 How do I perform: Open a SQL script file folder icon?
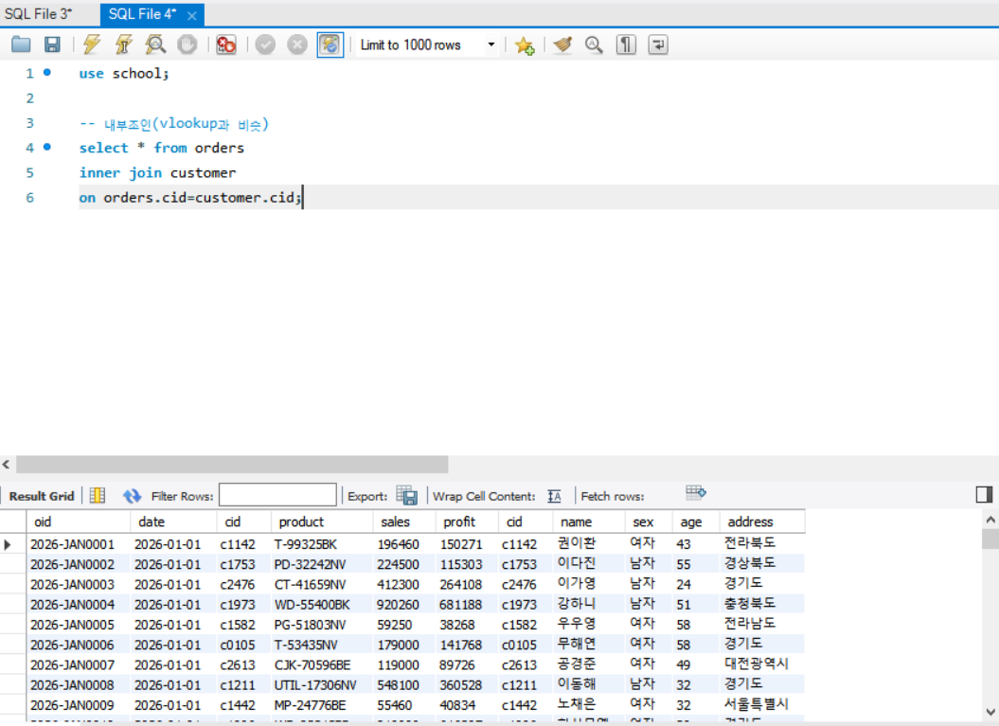pos(21,44)
